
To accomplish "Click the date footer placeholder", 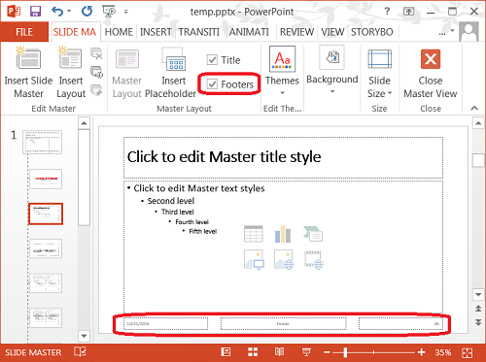I will pyautogui.click(x=165, y=323).
